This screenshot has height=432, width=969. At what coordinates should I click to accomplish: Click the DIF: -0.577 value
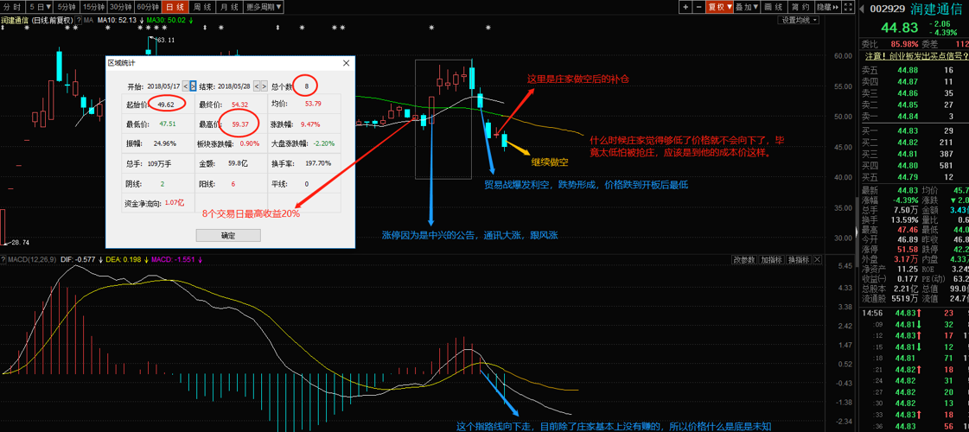pos(79,259)
